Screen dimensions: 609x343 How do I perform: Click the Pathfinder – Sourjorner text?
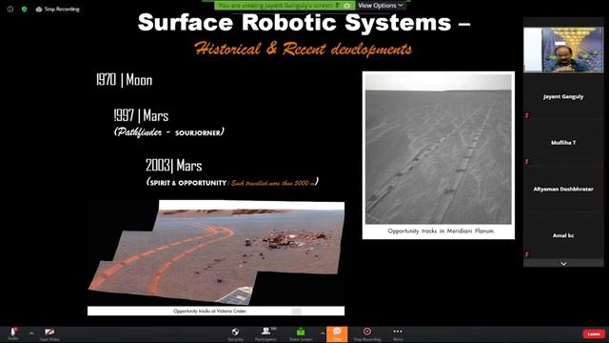(168, 132)
